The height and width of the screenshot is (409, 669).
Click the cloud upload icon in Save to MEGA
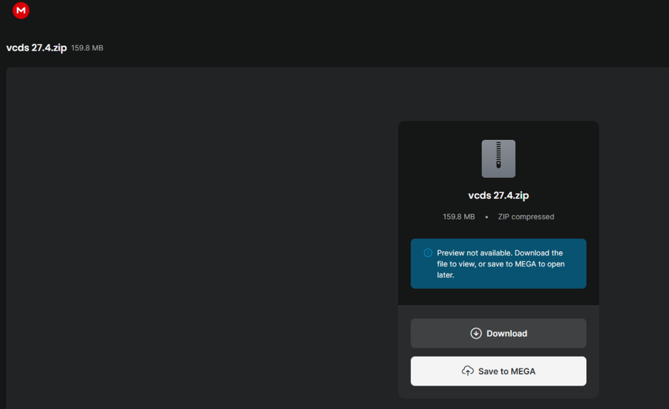(468, 371)
